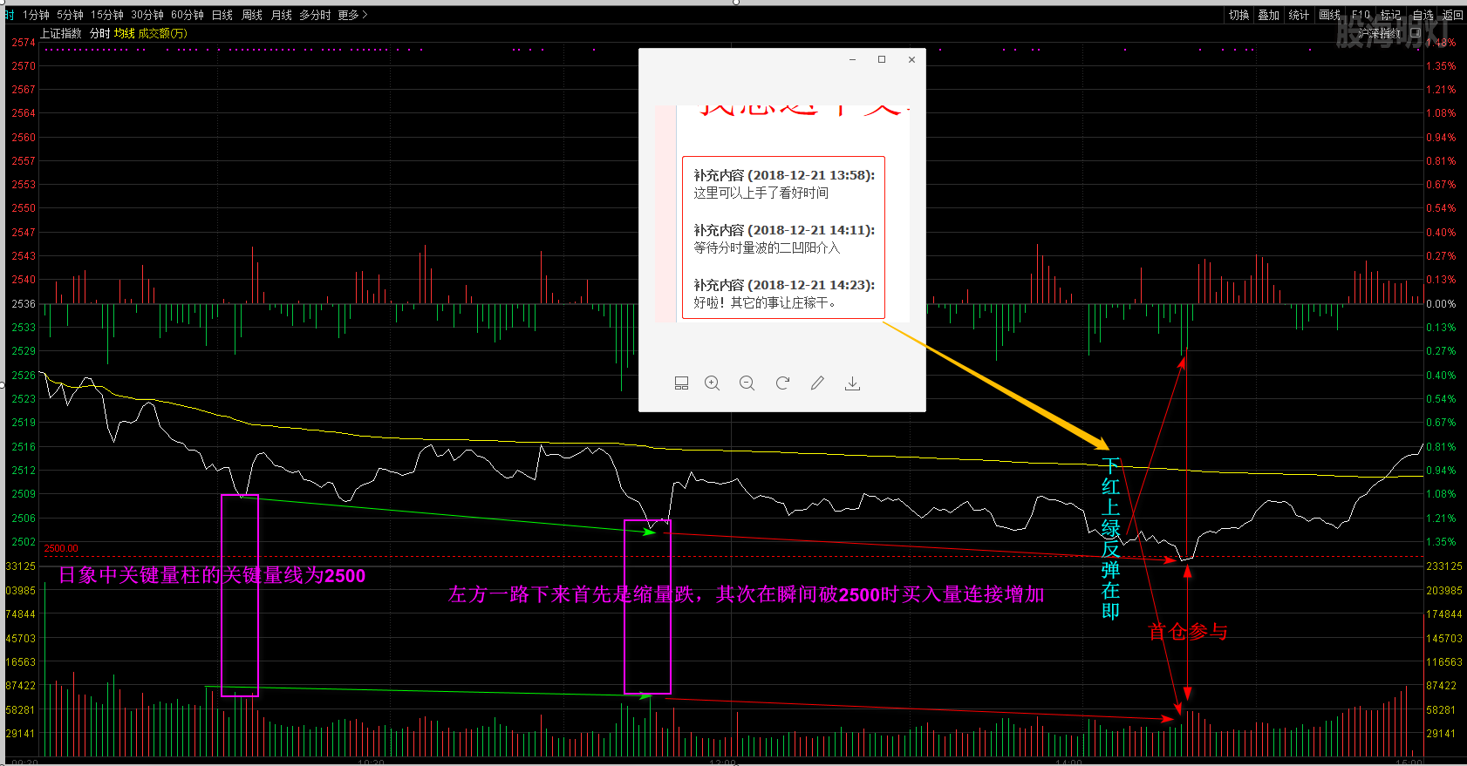Image resolution: width=1467 pixels, height=766 pixels.
Task: Zoom out in the image viewer
Action: [x=747, y=383]
